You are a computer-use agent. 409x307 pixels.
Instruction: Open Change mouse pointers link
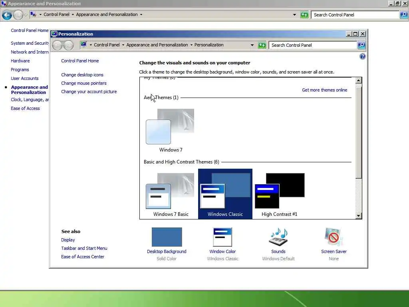84,83
